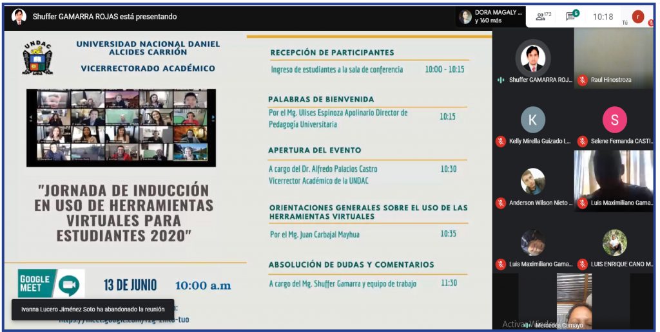Click the '13 DE JUNIO' date text
This screenshot has width=660, height=332.
[x=130, y=285]
